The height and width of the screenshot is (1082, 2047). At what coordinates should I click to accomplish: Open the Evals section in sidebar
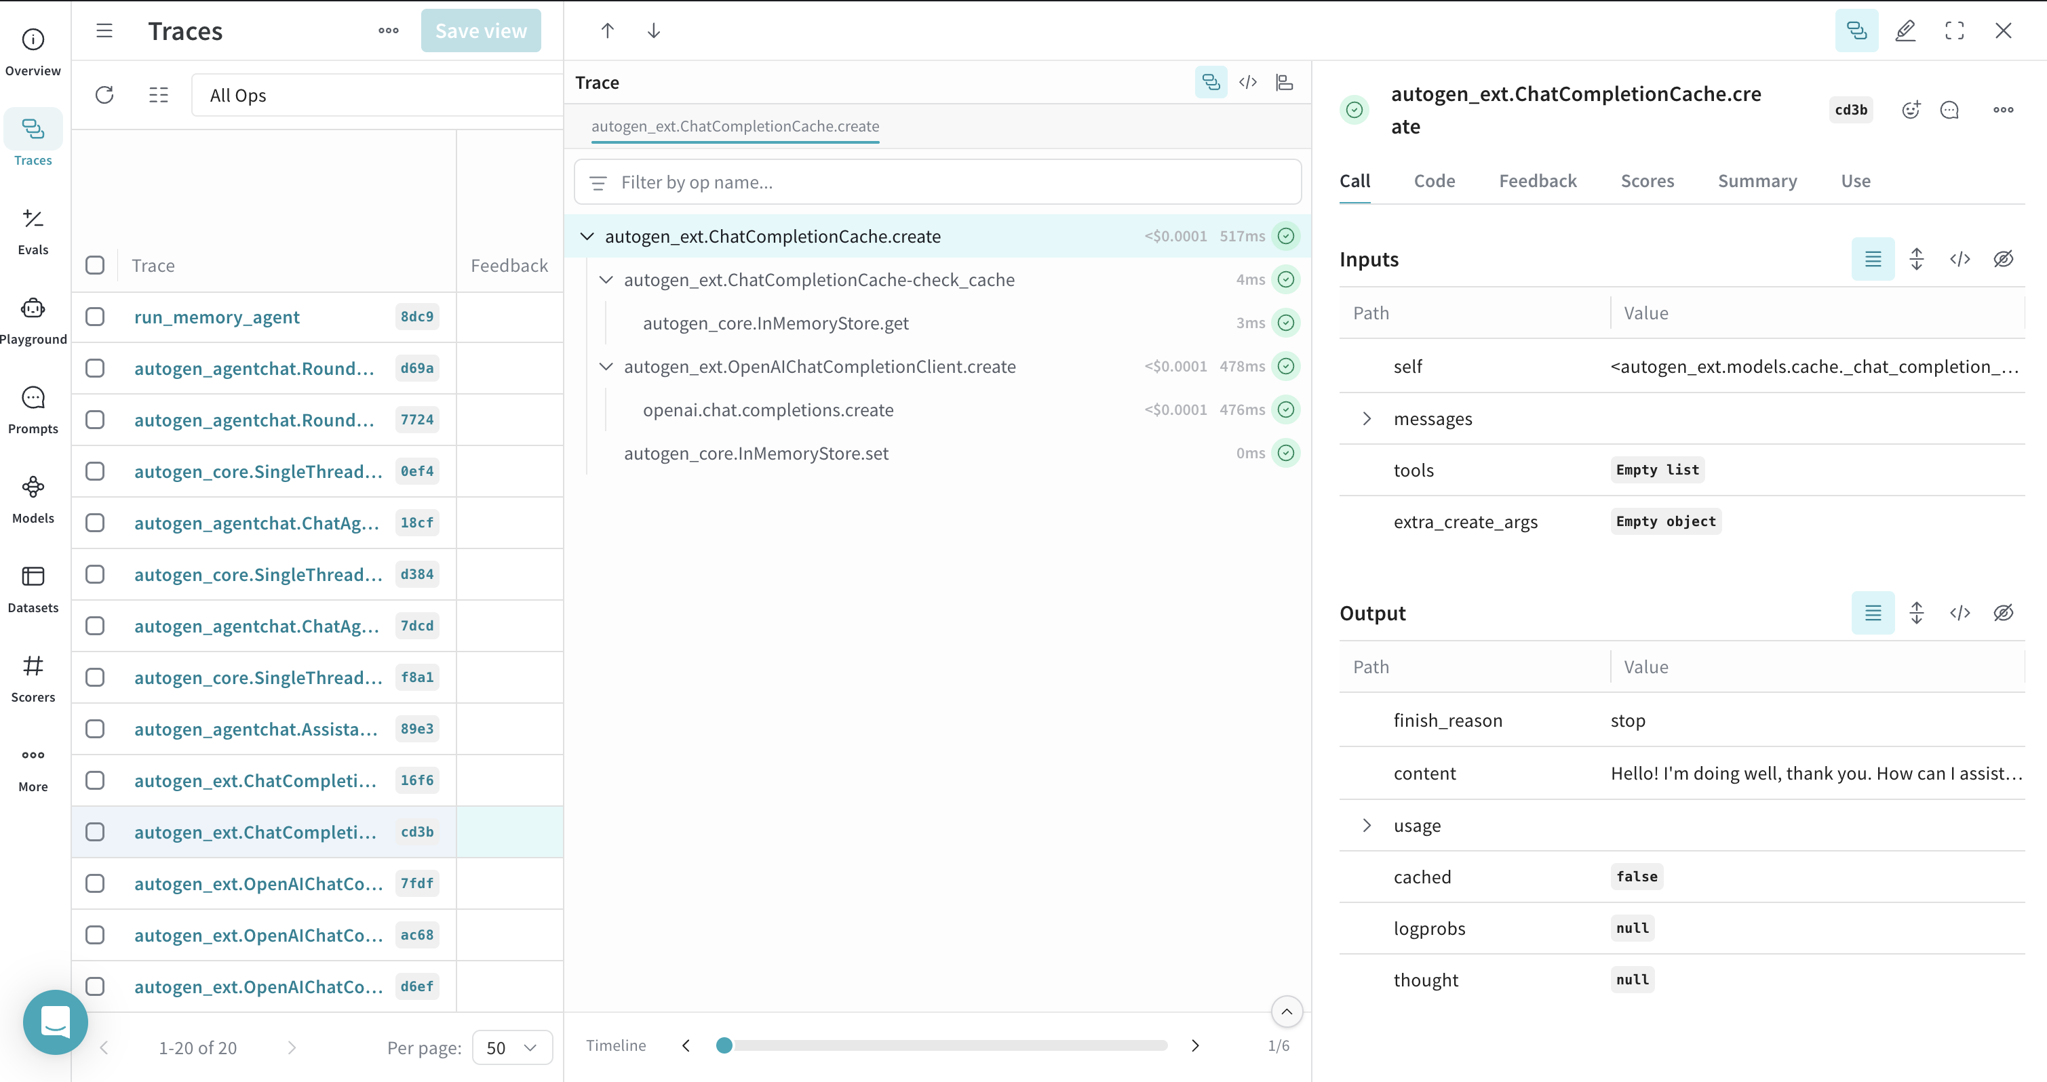32,230
